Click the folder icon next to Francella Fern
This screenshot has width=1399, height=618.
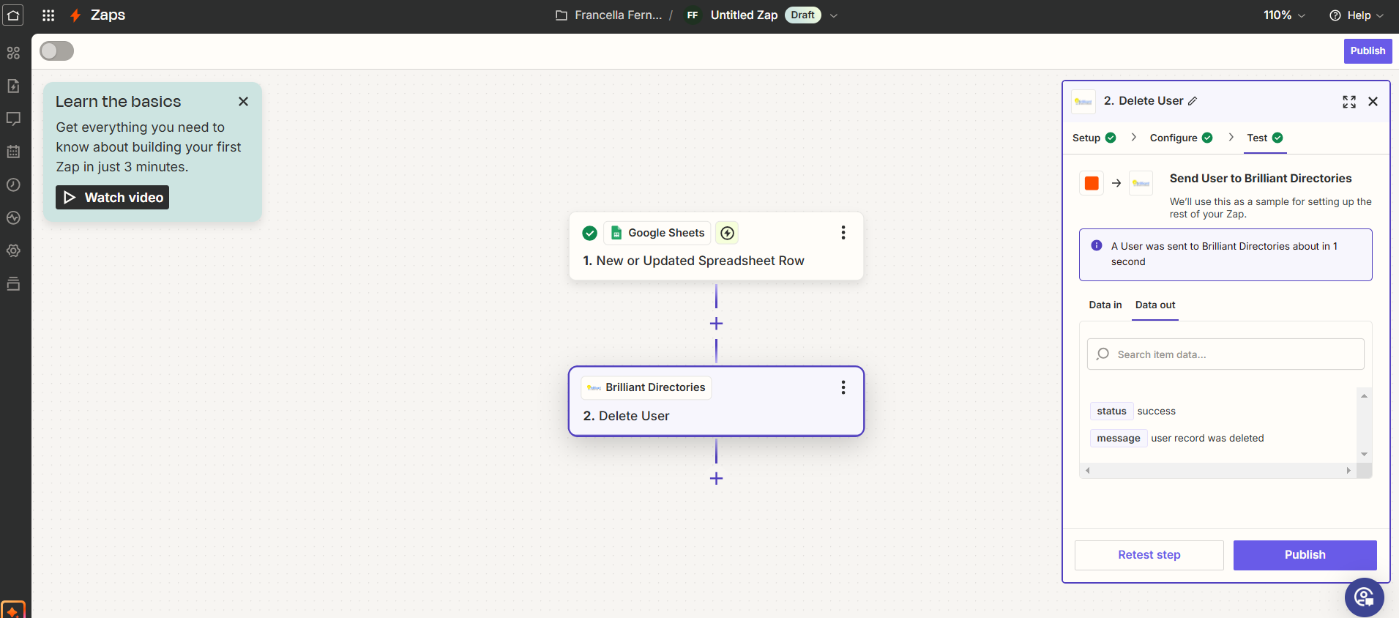point(562,15)
